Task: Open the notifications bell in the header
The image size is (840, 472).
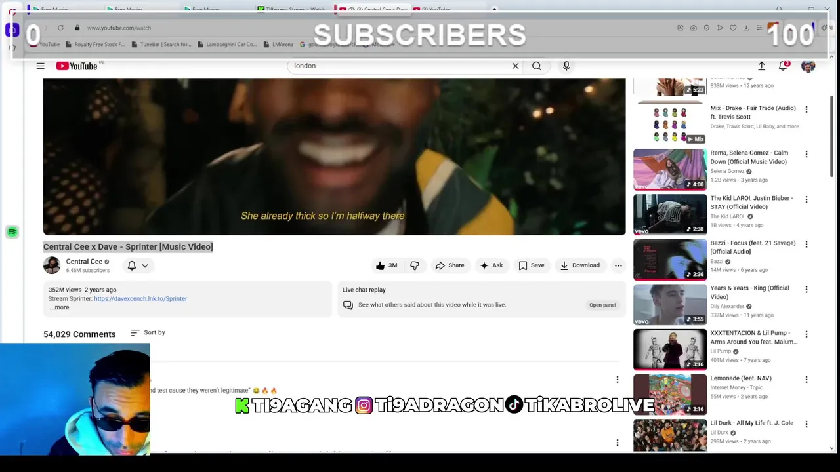Action: coord(783,66)
